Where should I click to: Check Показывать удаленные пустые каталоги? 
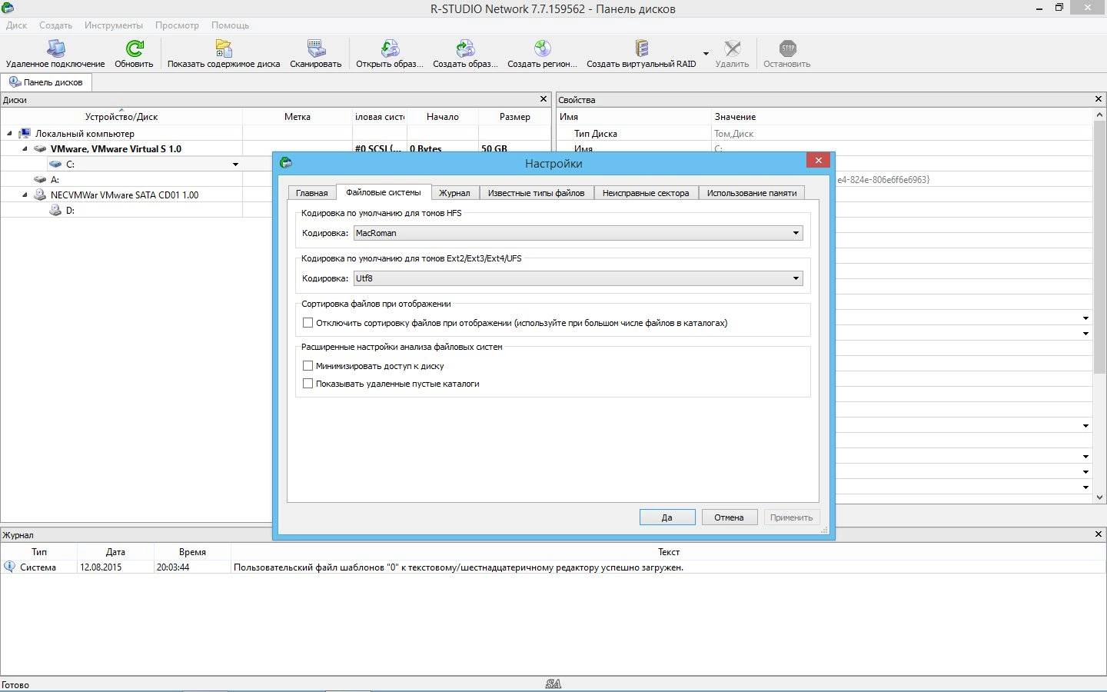coord(307,384)
